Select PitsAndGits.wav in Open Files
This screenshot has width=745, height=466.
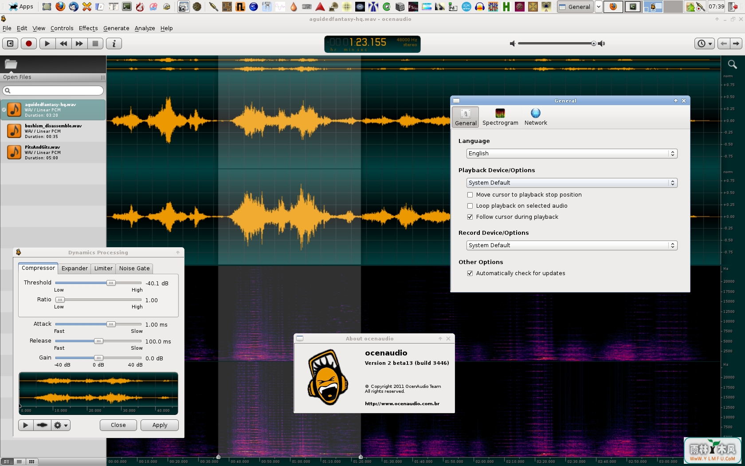coord(53,152)
